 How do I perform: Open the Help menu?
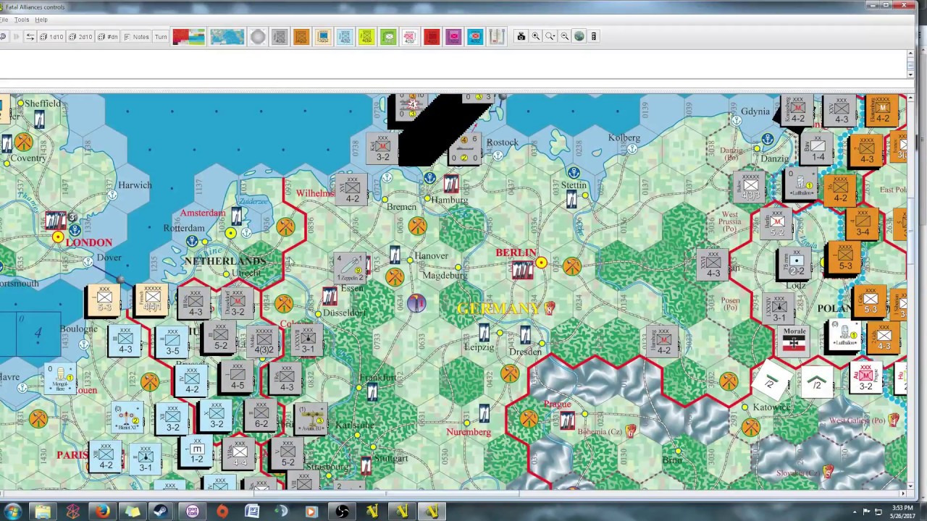(x=41, y=20)
